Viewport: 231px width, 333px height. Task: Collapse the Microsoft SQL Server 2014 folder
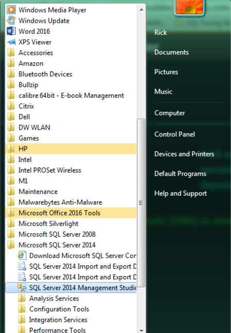[71, 245]
